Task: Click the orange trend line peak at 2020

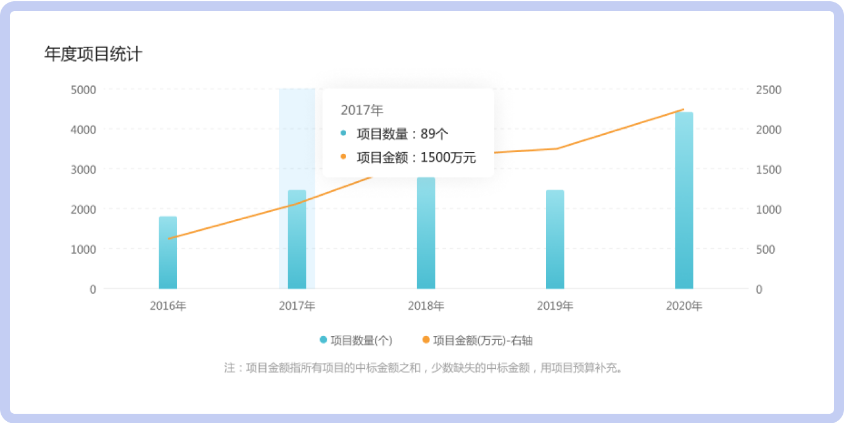Action: pyautogui.click(x=682, y=108)
